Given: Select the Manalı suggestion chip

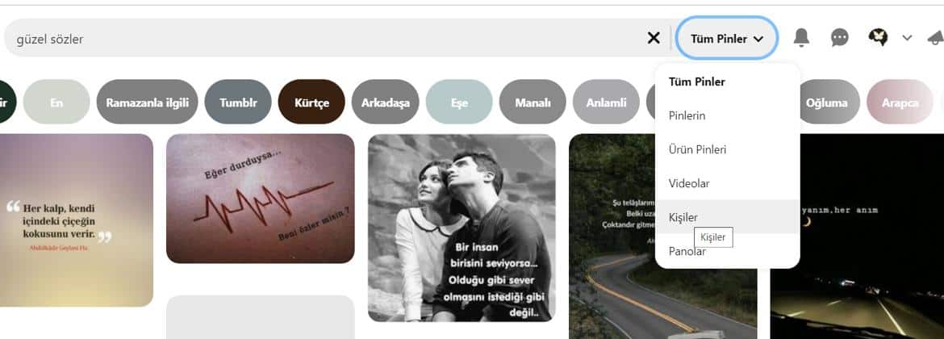Looking at the screenshot, I should coord(533,103).
